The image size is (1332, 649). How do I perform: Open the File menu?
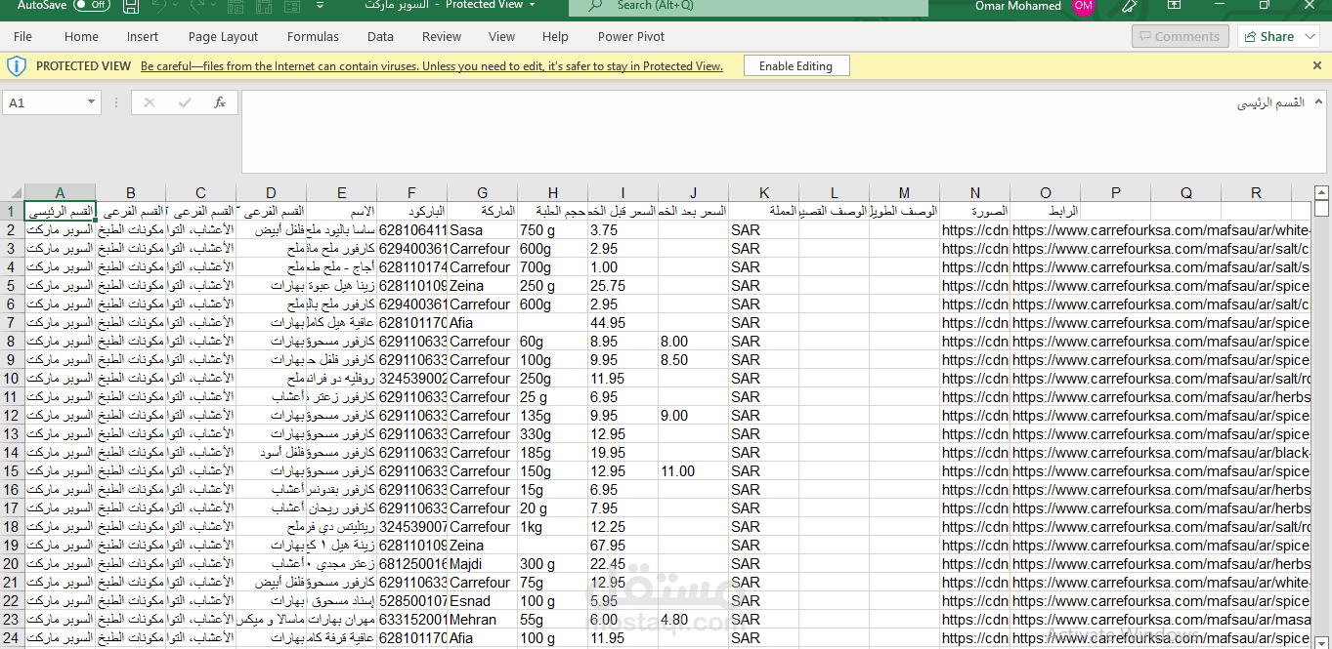pyautogui.click(x=22, y=37)
